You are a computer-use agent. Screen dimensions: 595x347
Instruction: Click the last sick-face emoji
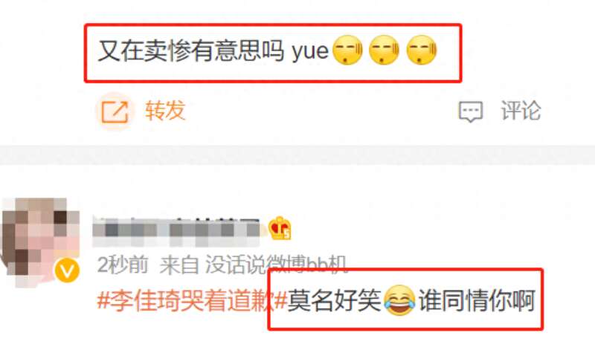422,50
